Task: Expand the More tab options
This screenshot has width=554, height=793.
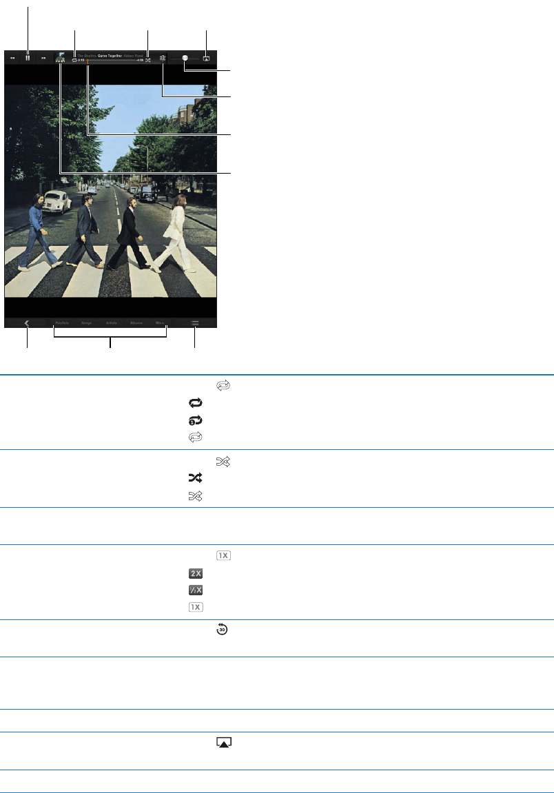Action: 160,322
